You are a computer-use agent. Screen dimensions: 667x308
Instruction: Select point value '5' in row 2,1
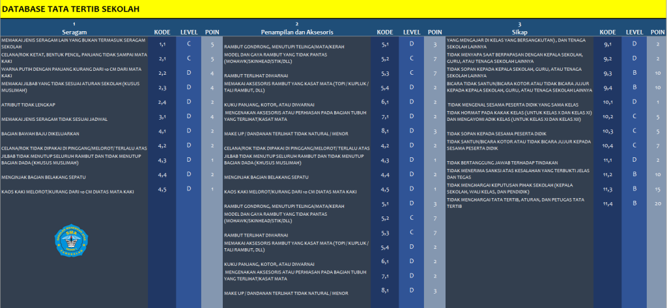(212, 58)
